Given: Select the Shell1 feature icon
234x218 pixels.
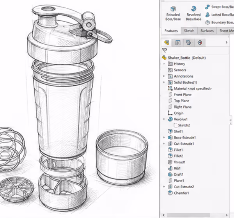Looking at the screenshot, I should [x=170, y=132].
